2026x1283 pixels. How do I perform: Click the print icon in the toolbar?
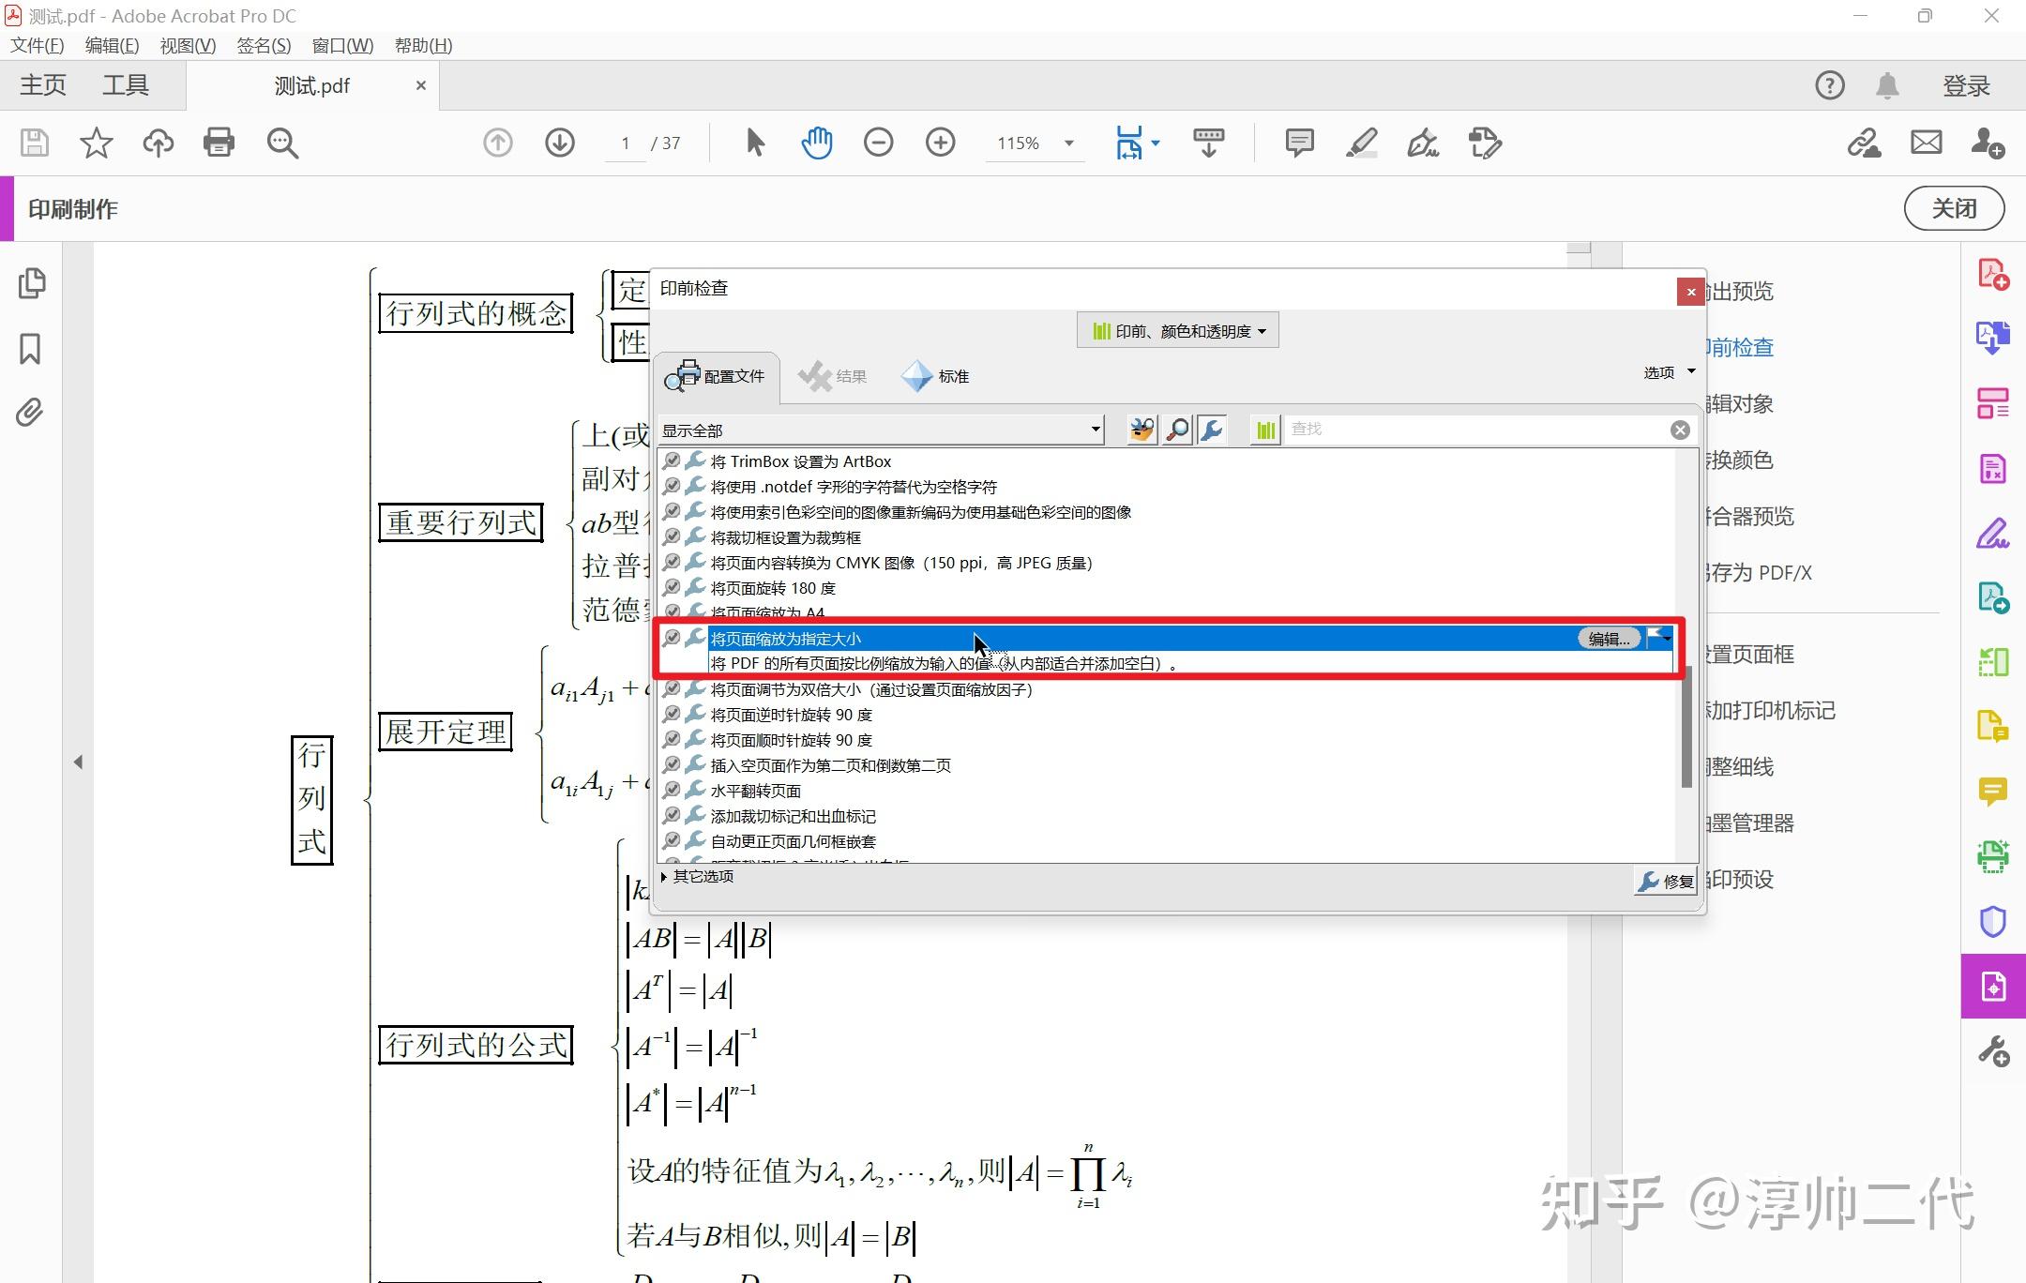(x=218, y=143)
